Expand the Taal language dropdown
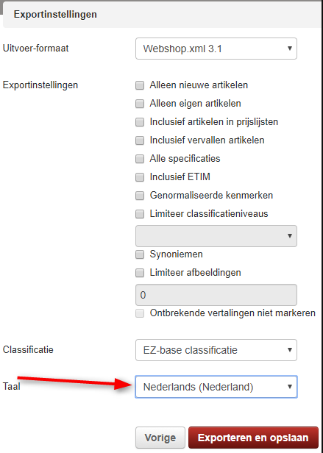The image size is (323, 453). click(x=216, y=387)
